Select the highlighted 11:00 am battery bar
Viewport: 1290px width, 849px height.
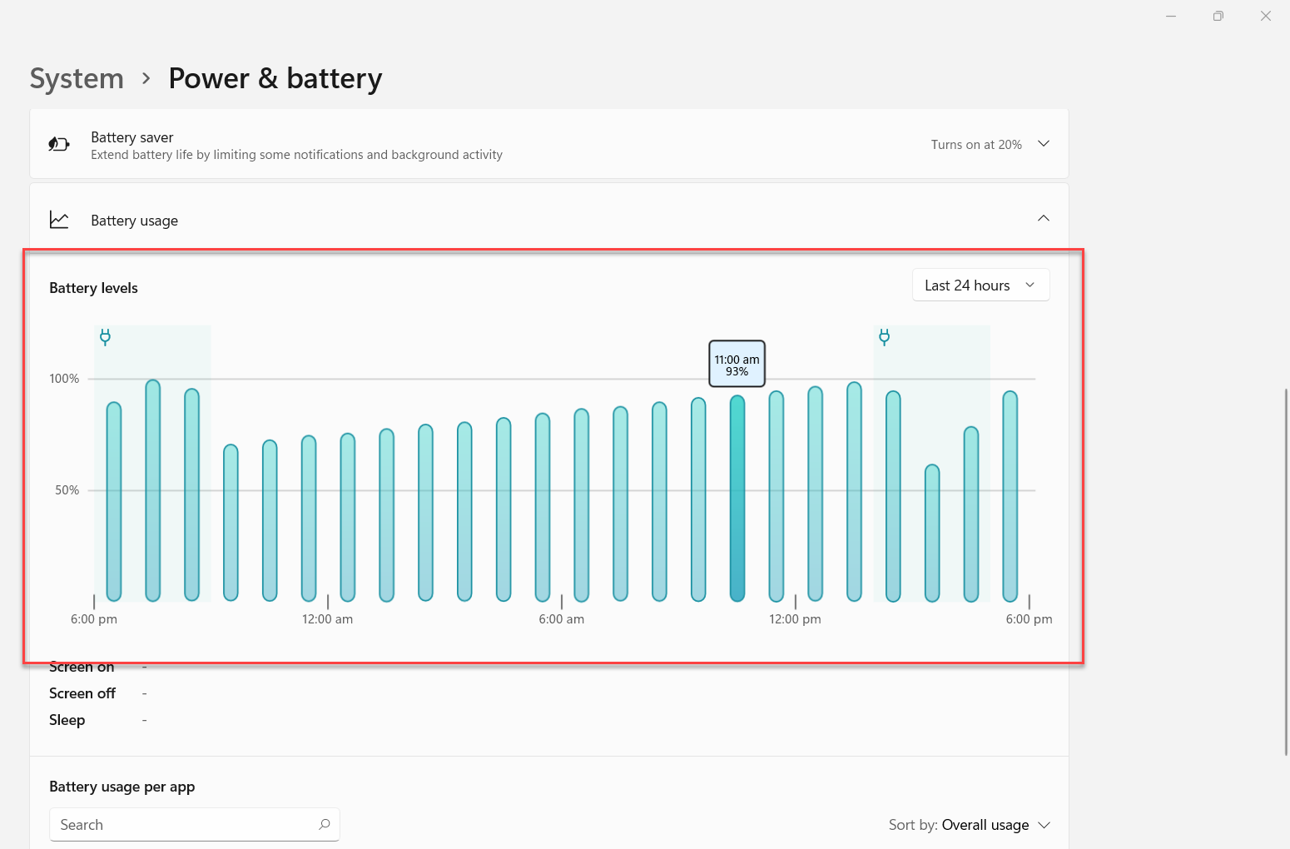point(737,499)
